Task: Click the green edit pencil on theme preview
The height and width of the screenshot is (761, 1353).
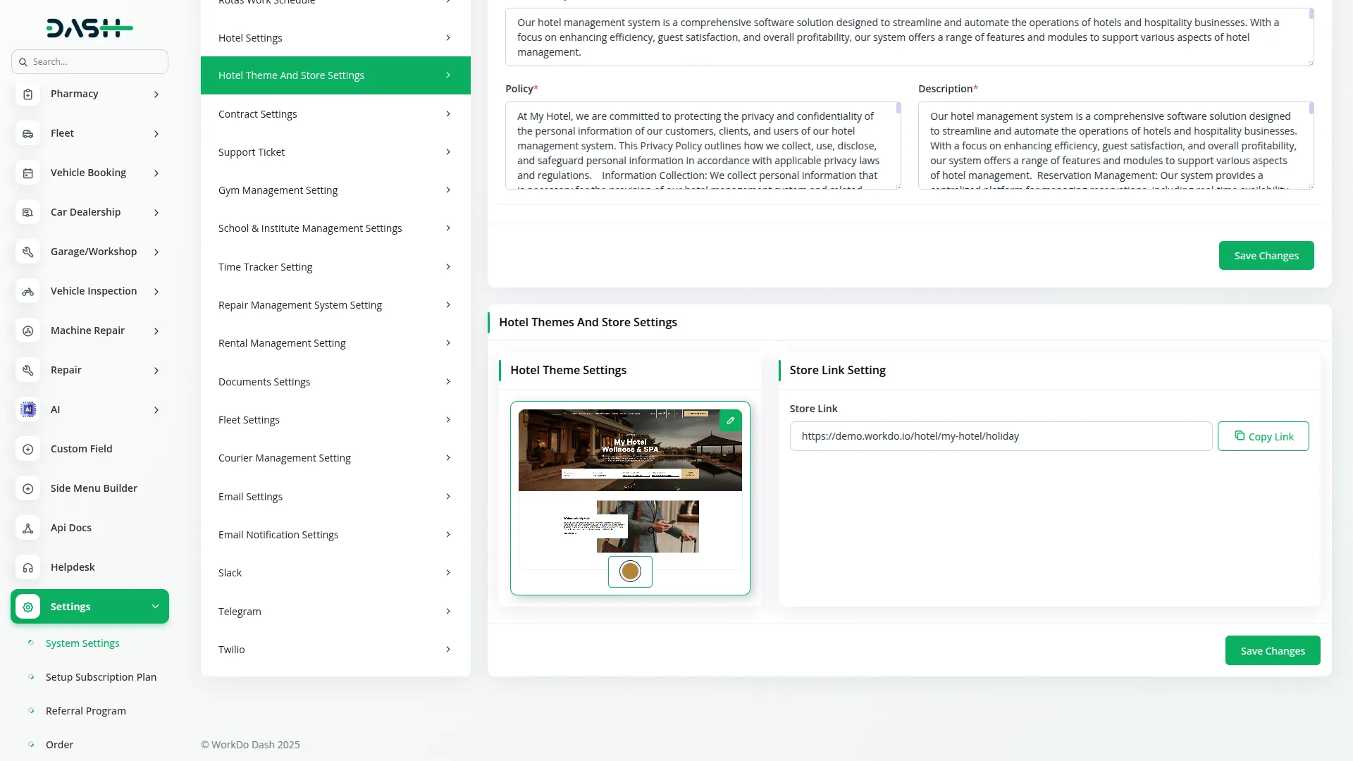Action: [x=730, y=421]
